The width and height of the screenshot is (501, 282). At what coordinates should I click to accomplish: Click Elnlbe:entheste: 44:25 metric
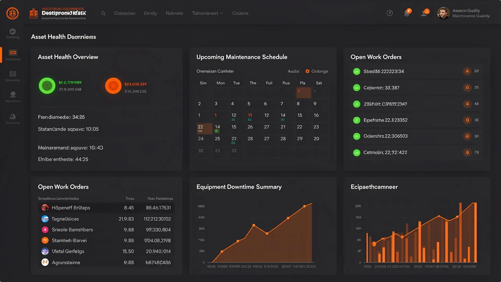click(x=63, y=159)
